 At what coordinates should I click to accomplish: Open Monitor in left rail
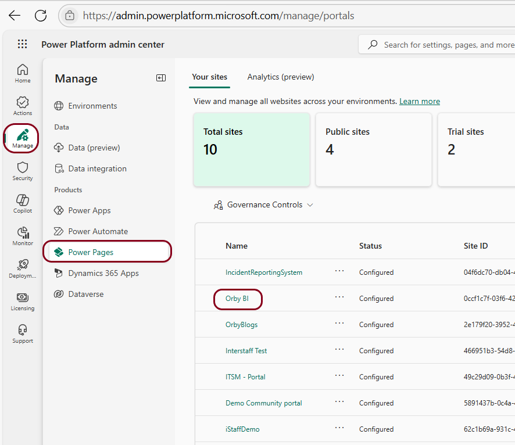[22, 236]
